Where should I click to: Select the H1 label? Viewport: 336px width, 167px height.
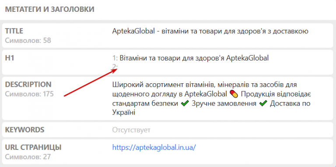click(x=10, y=58)
